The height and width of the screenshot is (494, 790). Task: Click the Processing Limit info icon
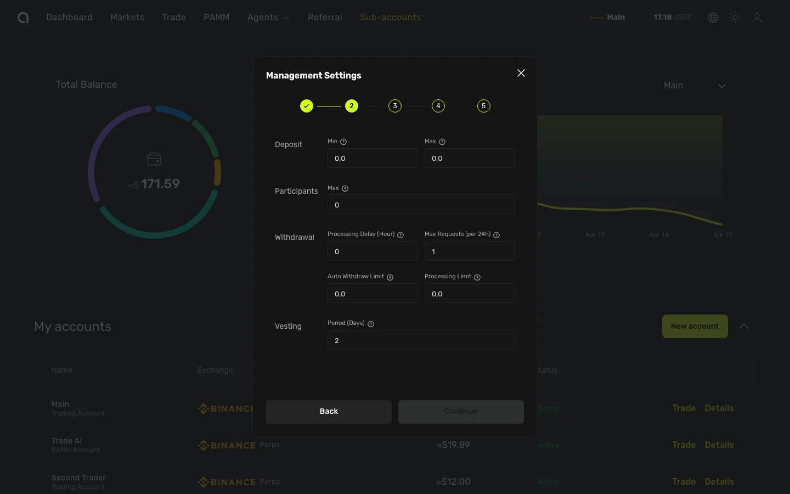click(x=477, y=277)
